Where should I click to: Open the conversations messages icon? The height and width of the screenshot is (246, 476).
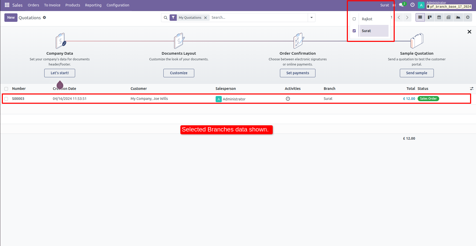tap(401, 5)
